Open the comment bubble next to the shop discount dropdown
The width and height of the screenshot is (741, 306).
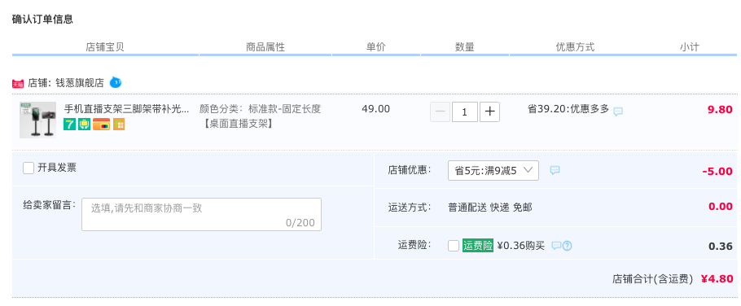(555, 170)
